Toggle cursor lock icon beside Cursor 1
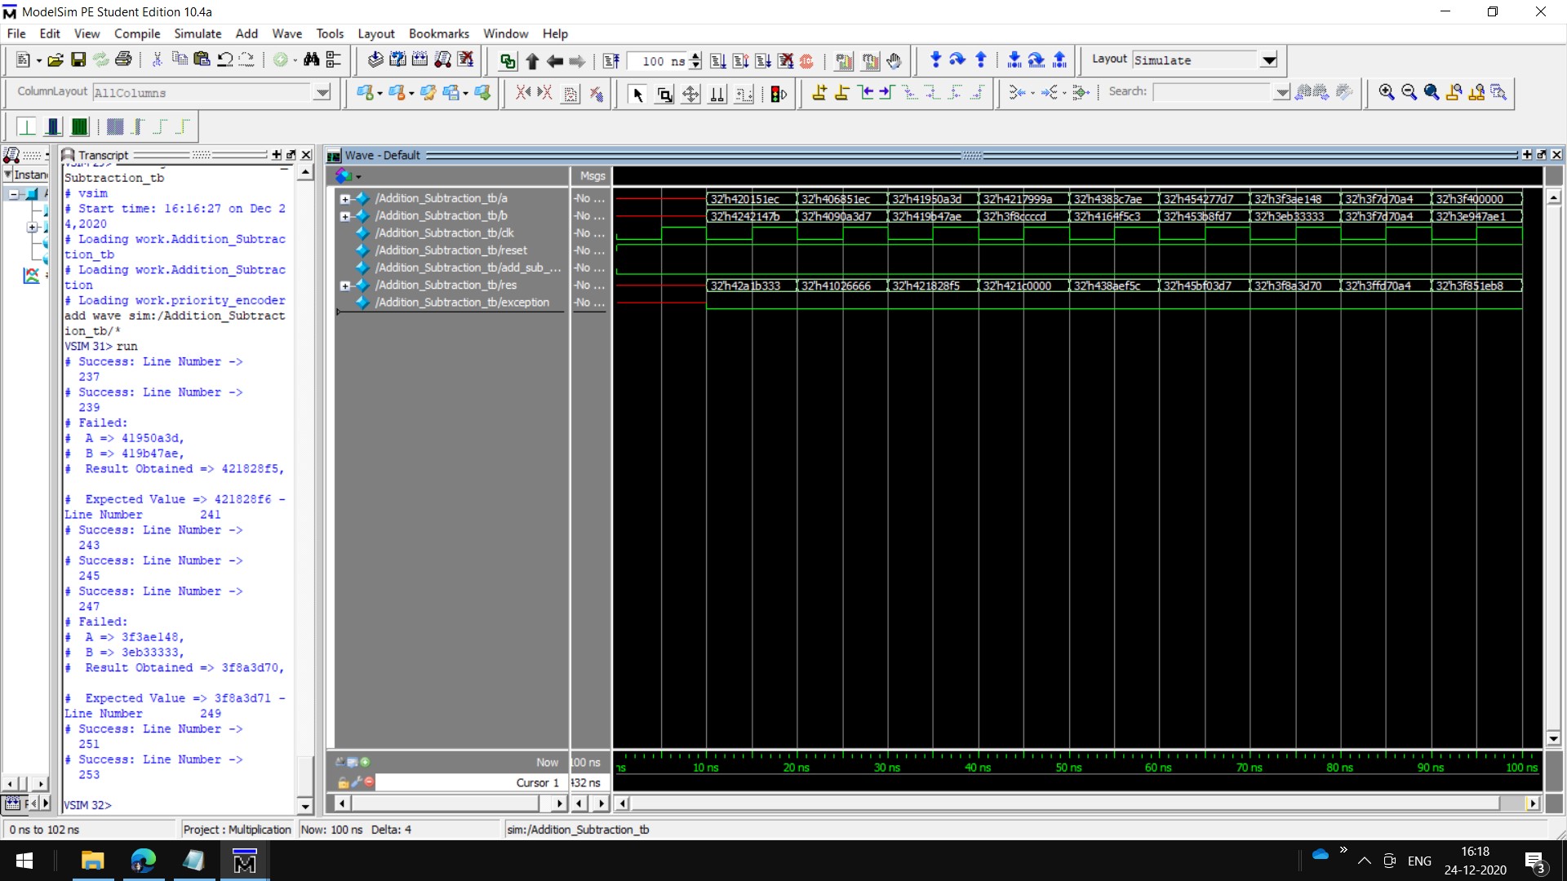 pos(344,782)
